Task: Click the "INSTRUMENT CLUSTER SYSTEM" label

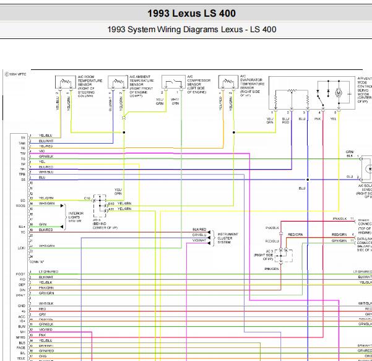Action: [228, 238]
